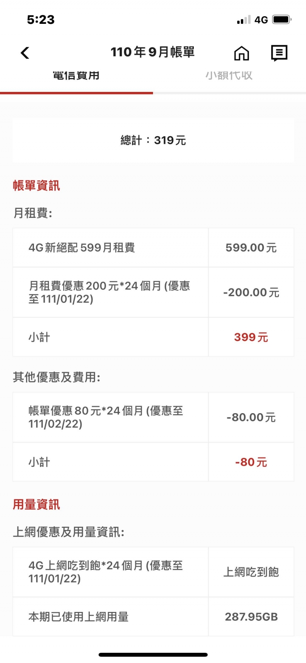This screenshot has height=663, width=306.
Task: Switch to the 電信費用 tab
Action: pos(76,76)
